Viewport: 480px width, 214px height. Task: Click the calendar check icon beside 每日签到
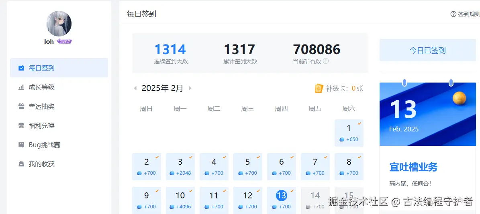point(21,68)
